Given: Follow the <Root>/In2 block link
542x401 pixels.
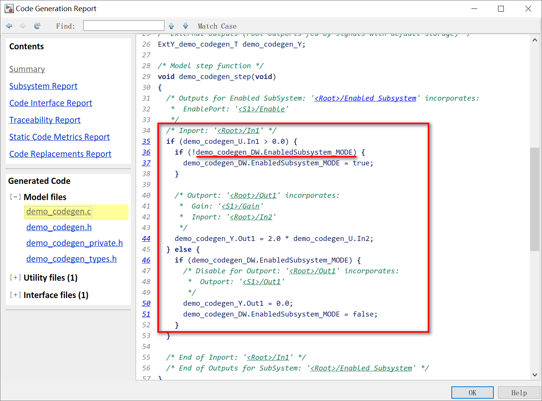Looking at the screenshot, I should point(251,217).
